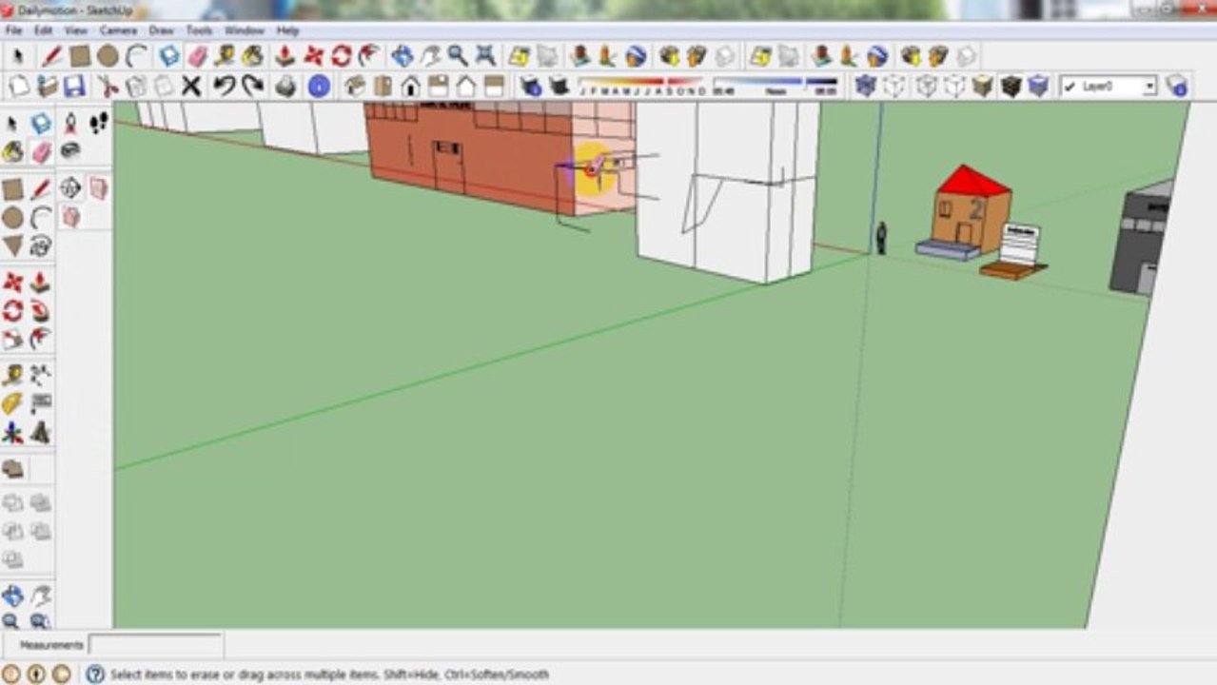Click the Redo arrow icon
1217x685 pixels.
[x=252, y=87]
